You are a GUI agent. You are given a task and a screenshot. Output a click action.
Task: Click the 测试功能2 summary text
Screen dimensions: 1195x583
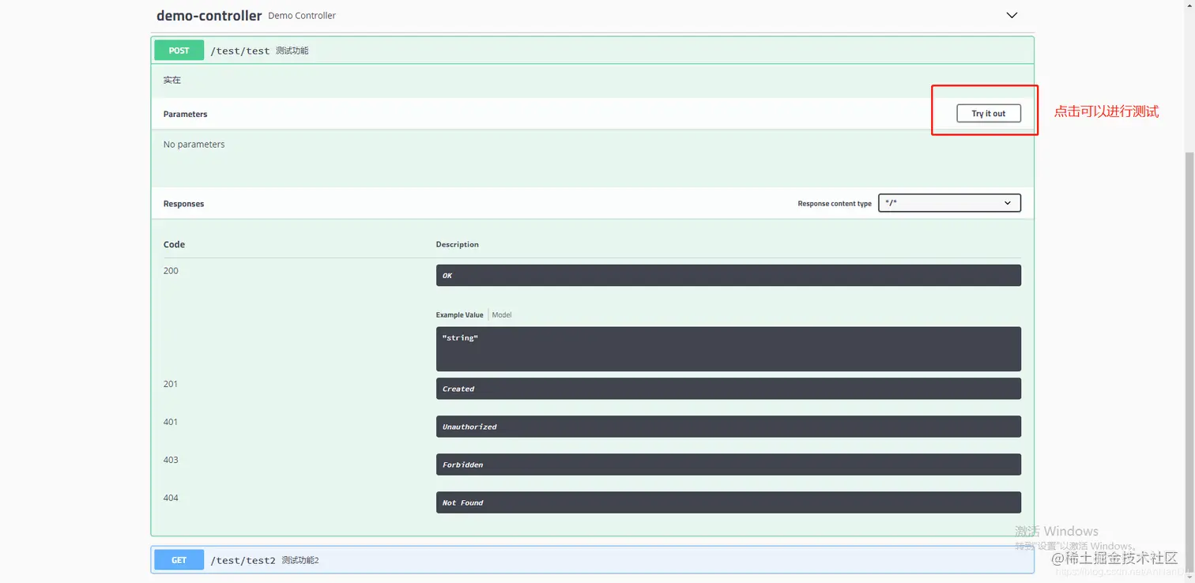point(300,560)
